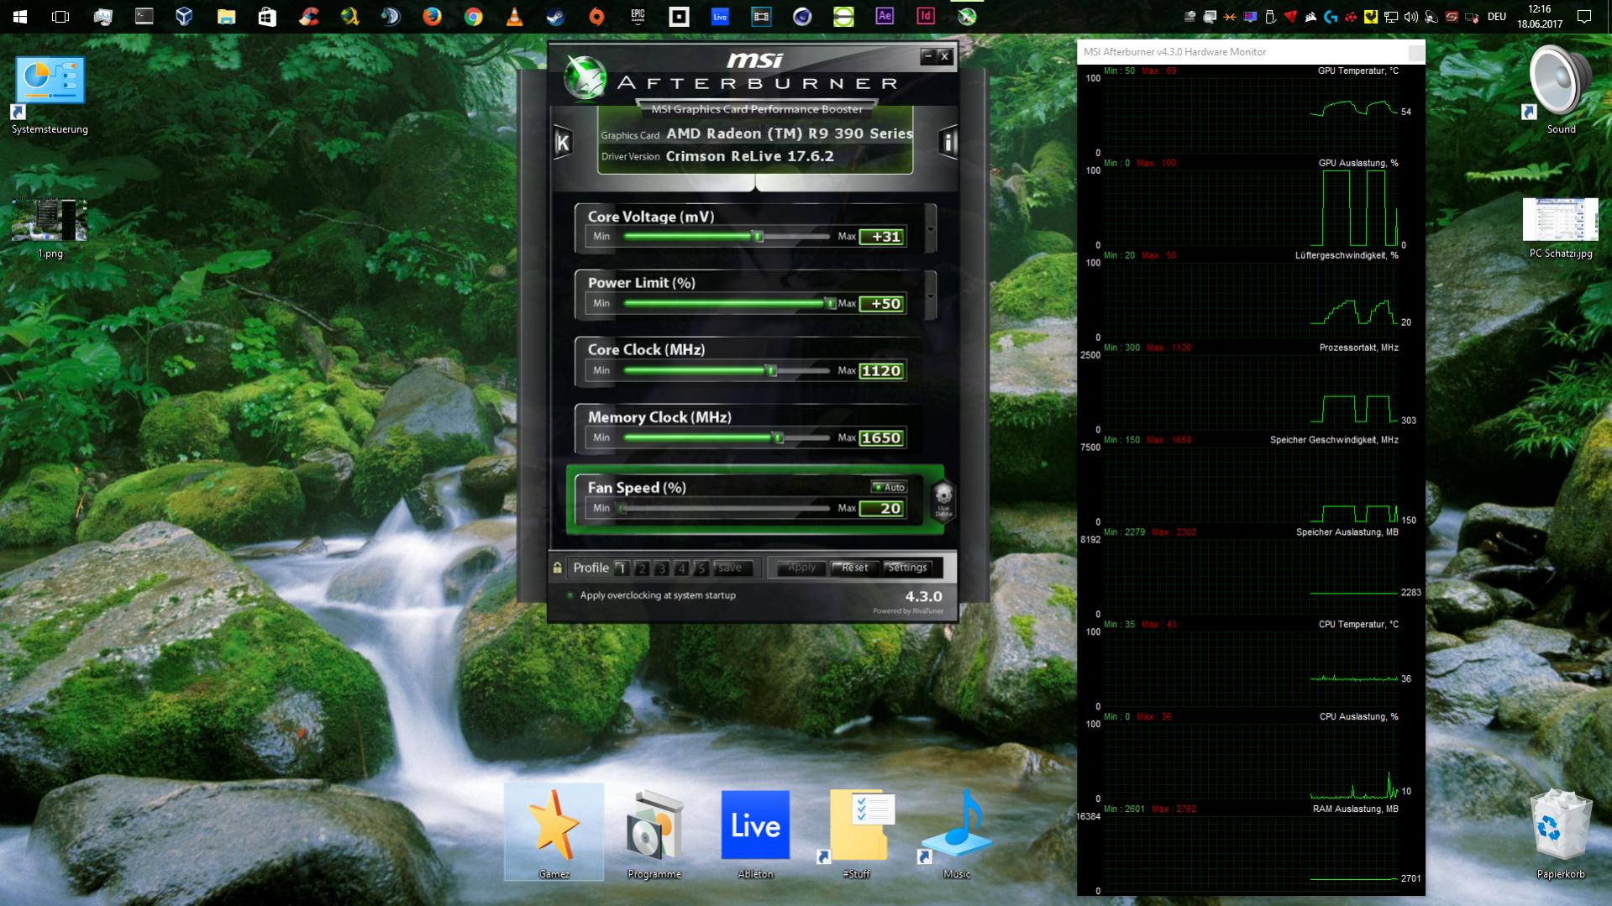Open the command prompt taskbar icon

[x=144, y=17]
